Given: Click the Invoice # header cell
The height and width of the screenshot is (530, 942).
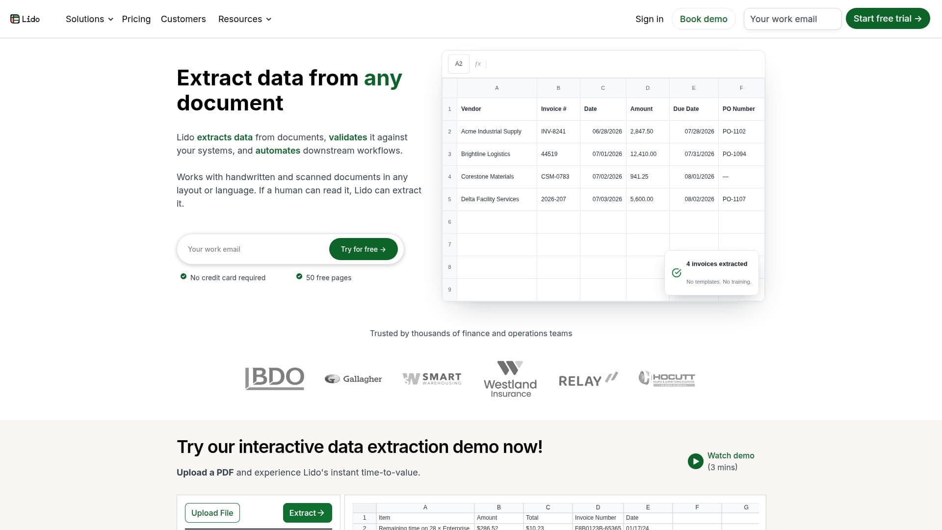Looking at the screenshot, I should coord(558,109).
